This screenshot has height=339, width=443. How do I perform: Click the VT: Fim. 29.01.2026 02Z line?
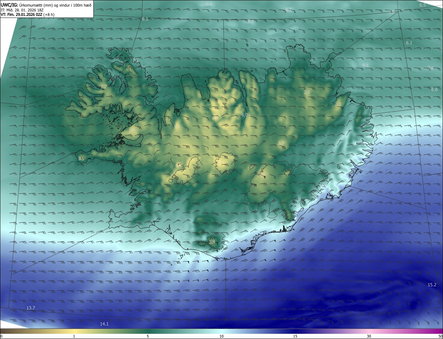pos(27,15)
